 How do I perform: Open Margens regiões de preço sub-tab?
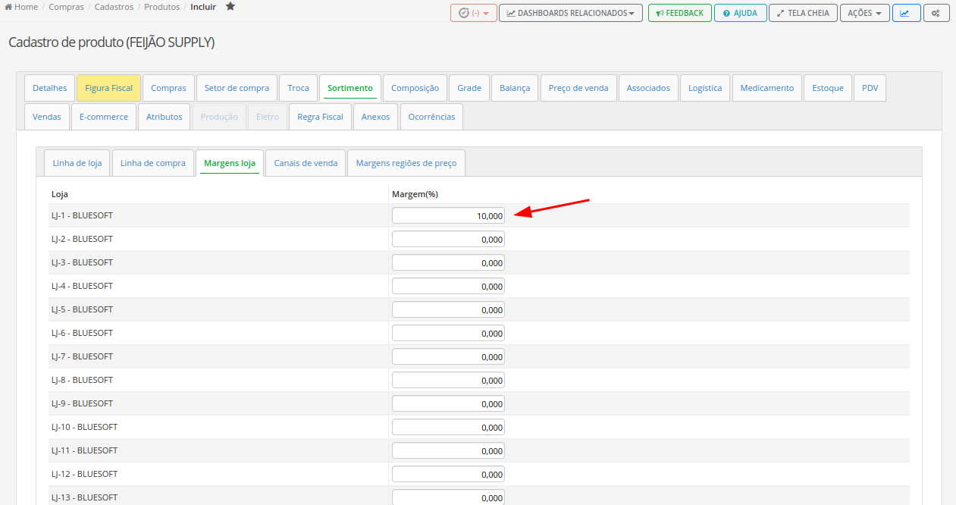click(x=406, y=163)
